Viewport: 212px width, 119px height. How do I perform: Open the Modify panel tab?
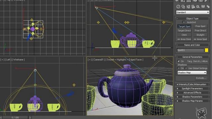(183, 1)
